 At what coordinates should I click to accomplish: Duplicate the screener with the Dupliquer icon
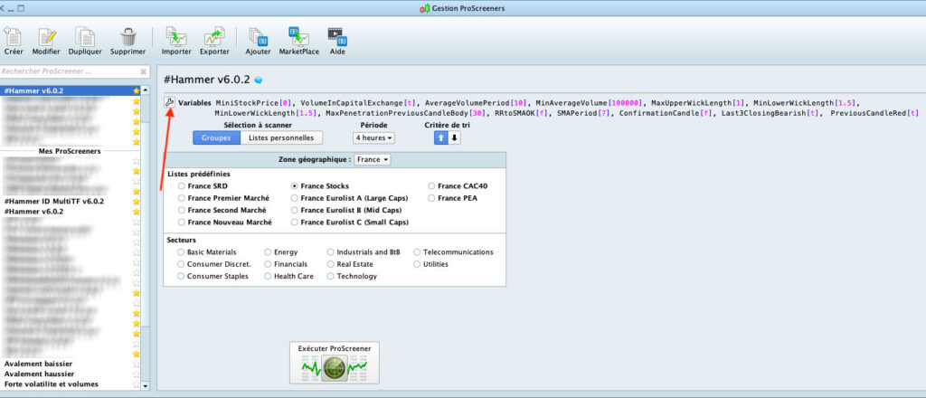point(86,39)
